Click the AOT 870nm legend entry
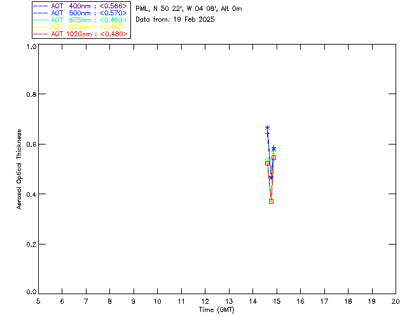The width and height of the screenshot is (407, 326). [x=80, y=27]
